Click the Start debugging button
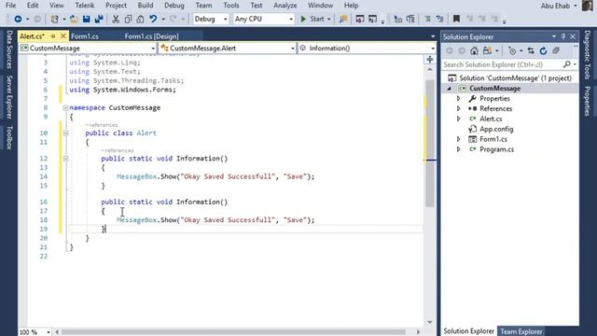Viewport: 597px width, 336px height. click(x=312, y=19)
